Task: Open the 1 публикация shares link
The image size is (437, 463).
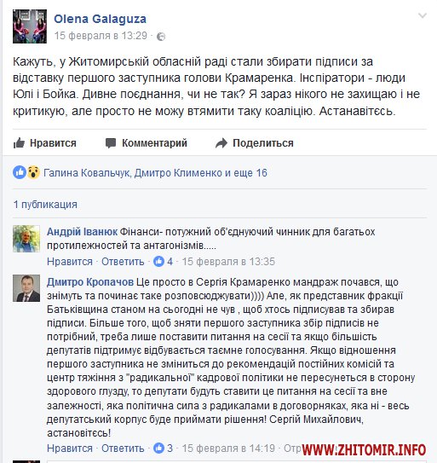Action: (x=45, y=205)
